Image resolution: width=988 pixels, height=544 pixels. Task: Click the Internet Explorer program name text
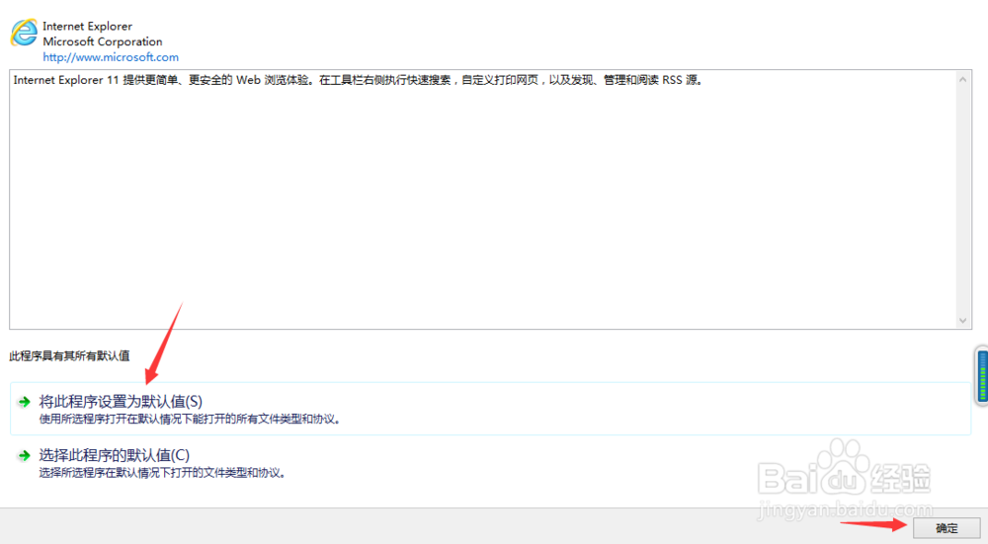(88, 27)
